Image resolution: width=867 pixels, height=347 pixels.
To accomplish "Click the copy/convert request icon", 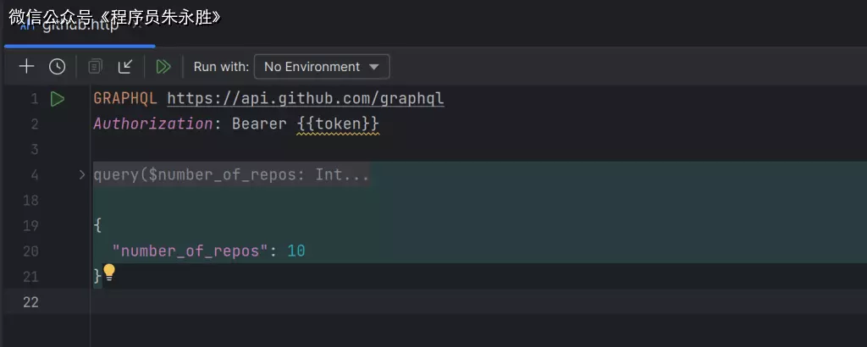I will tap(95, 67).
